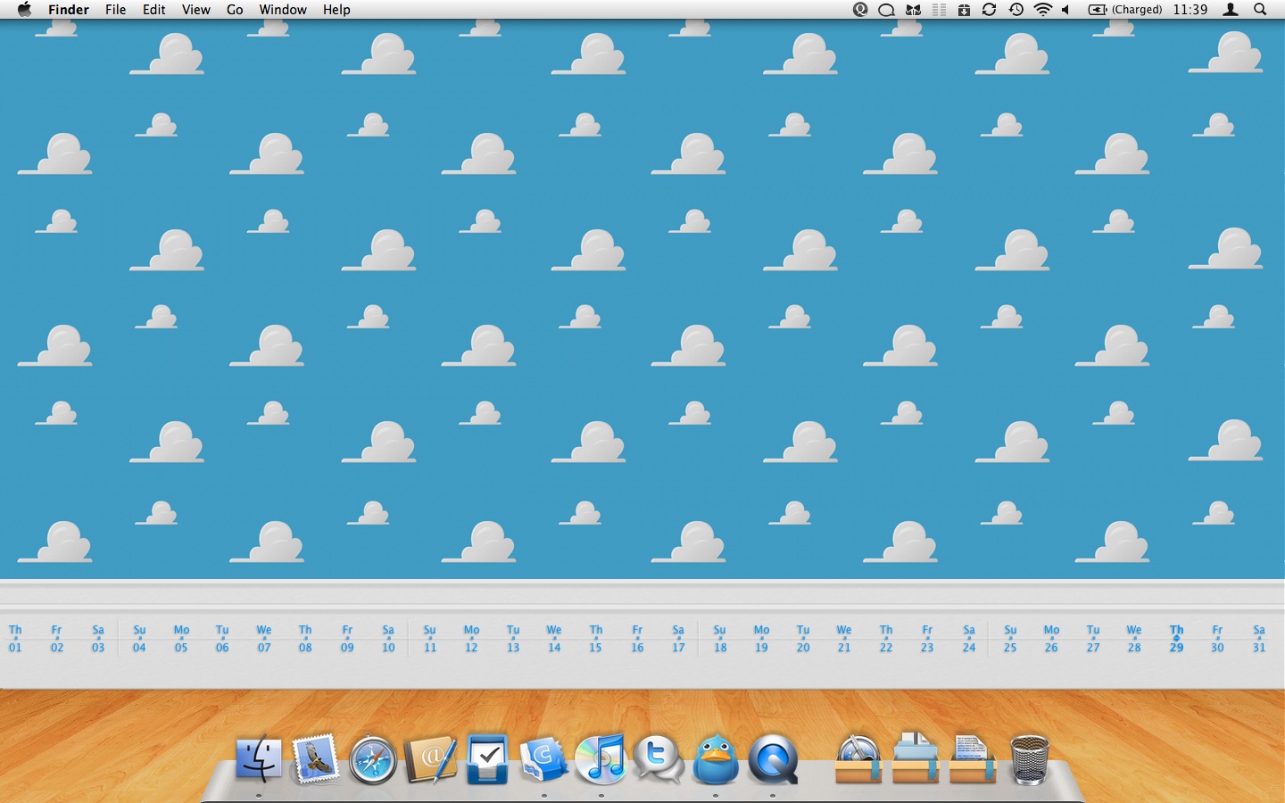Click the sync arrows menu bar icon

(989, 10)
